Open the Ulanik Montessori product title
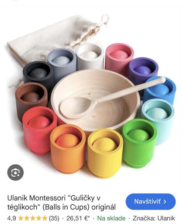 pyautogui.click(x=61, y=202)
